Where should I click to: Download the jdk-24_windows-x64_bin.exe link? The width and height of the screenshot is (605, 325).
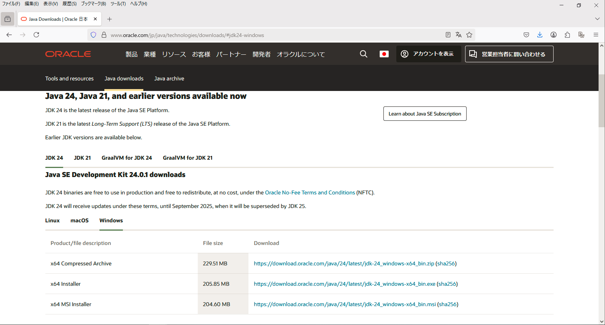[344, 284]
